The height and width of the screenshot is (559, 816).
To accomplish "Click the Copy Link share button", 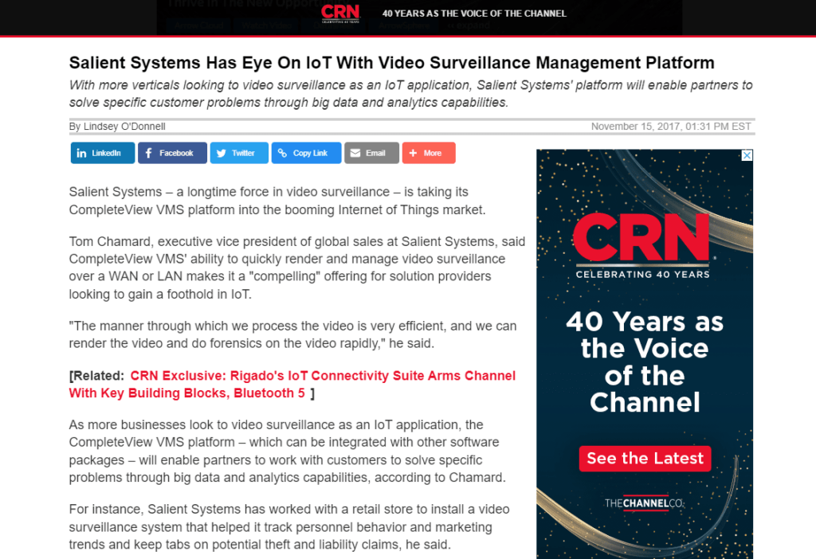I will pos(306,153).
